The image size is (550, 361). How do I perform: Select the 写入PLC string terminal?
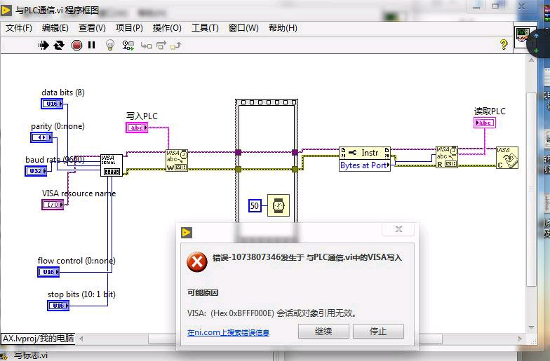click(x=137, y=128)
